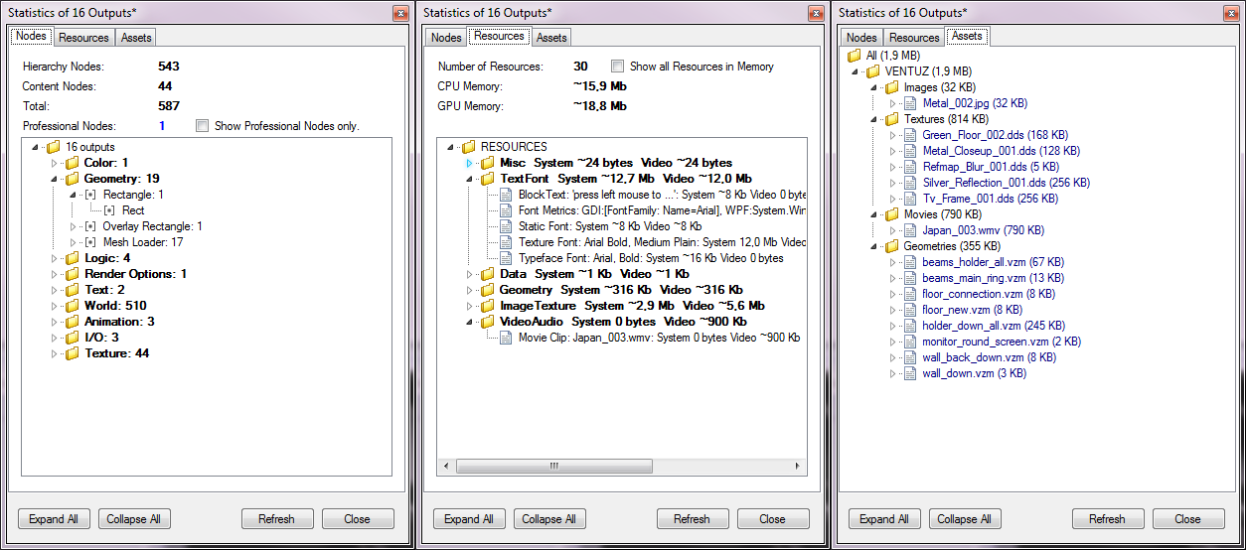Collapse the Geometries assets folder
Viewport: 1247px width, 550px height.
[x=873, y=246]
